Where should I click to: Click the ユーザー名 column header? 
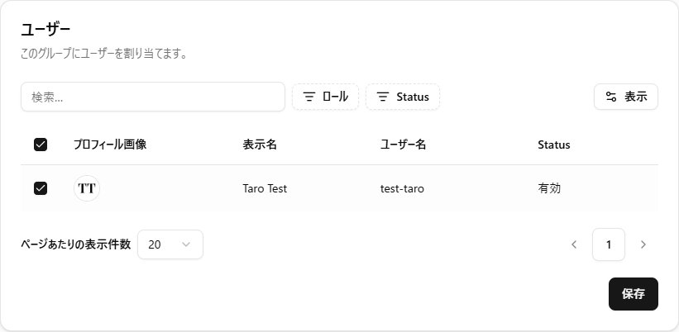(x=403, y=145)
